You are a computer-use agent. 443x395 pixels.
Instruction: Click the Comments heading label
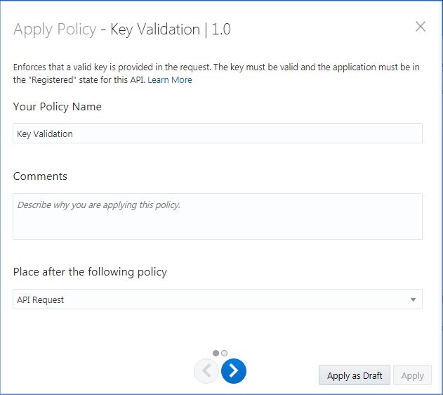(41, 176)
